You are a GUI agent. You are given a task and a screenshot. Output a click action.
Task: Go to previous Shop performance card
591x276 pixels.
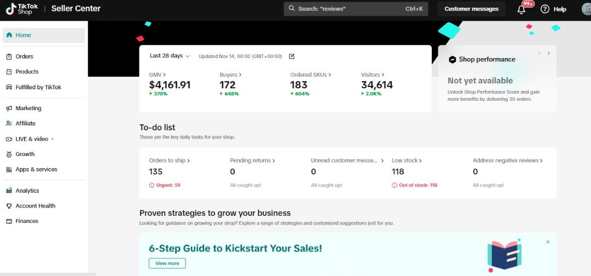click(x=540, y=53)
